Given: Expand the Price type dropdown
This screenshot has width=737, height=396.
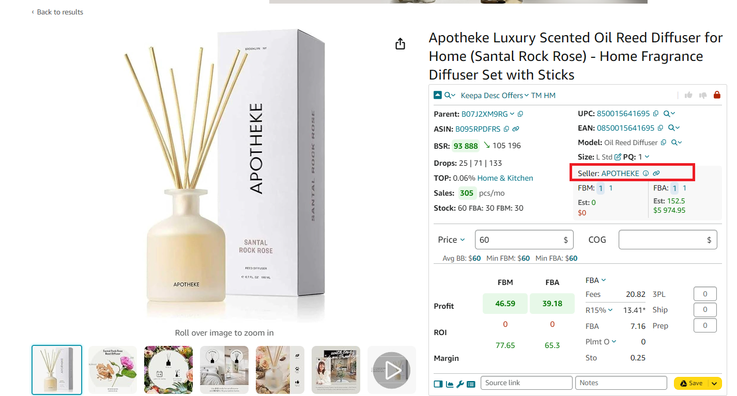Looking at the screenshot, I should click(x=452, y=240).
